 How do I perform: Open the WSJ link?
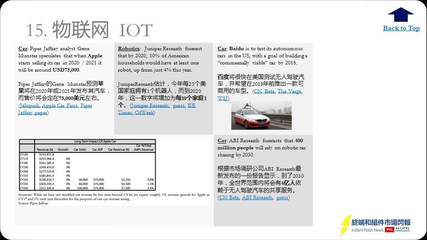222,98
